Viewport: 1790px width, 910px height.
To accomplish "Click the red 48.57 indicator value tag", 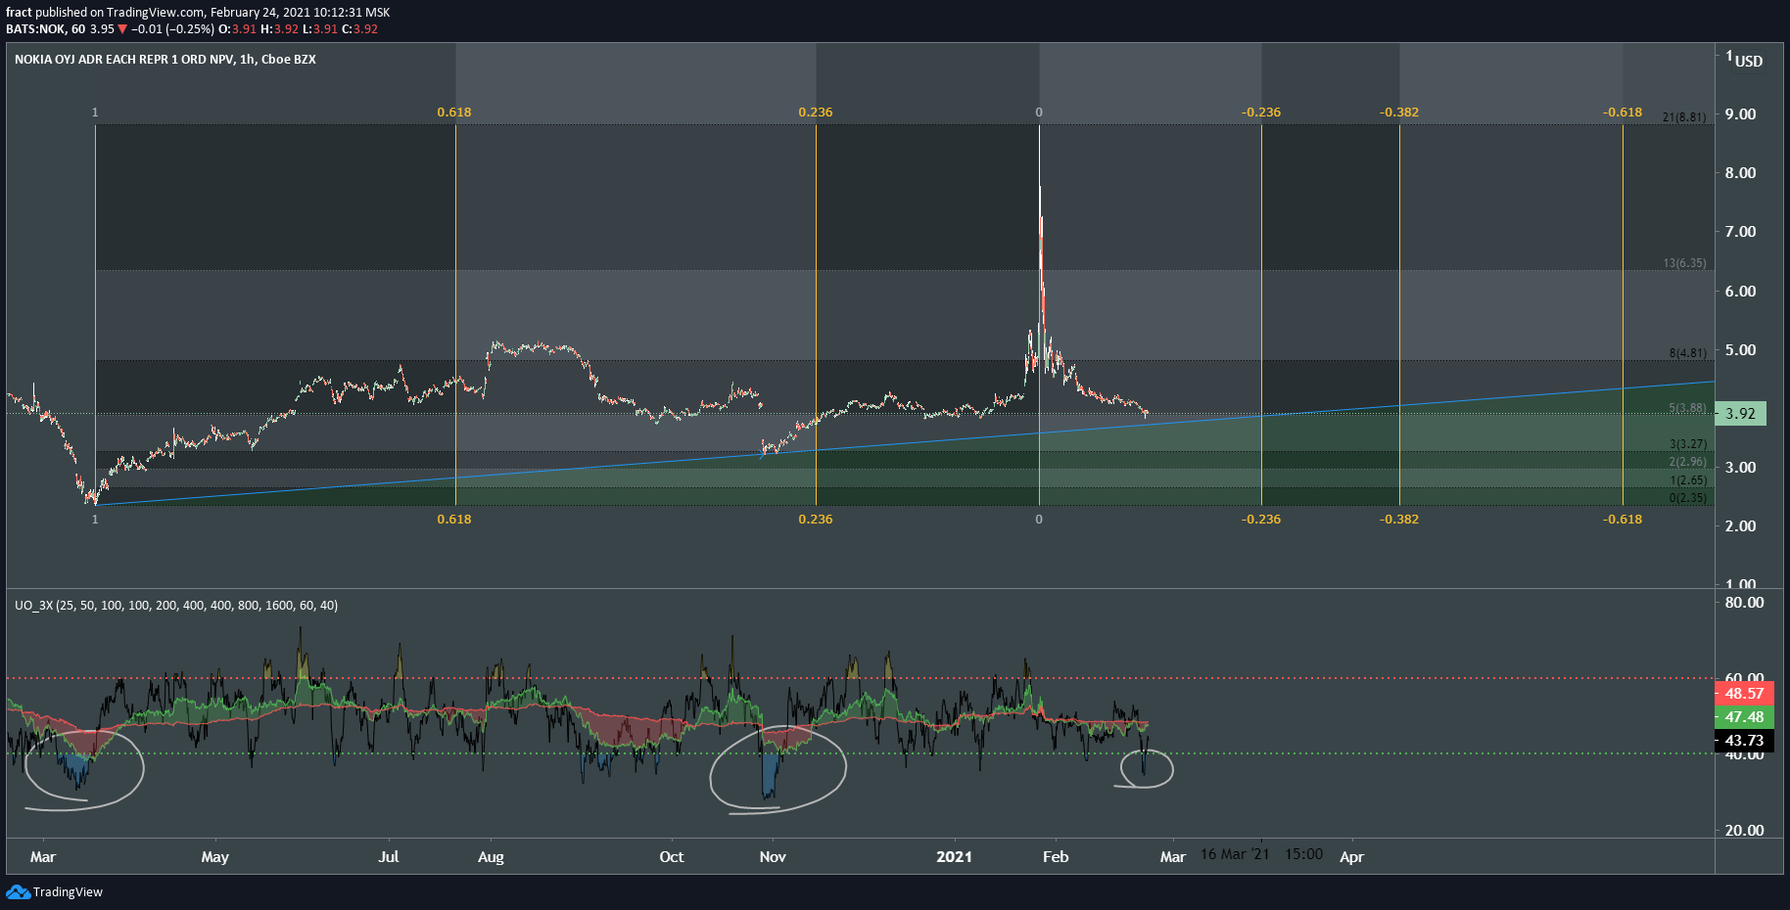I will point(1744,694).
